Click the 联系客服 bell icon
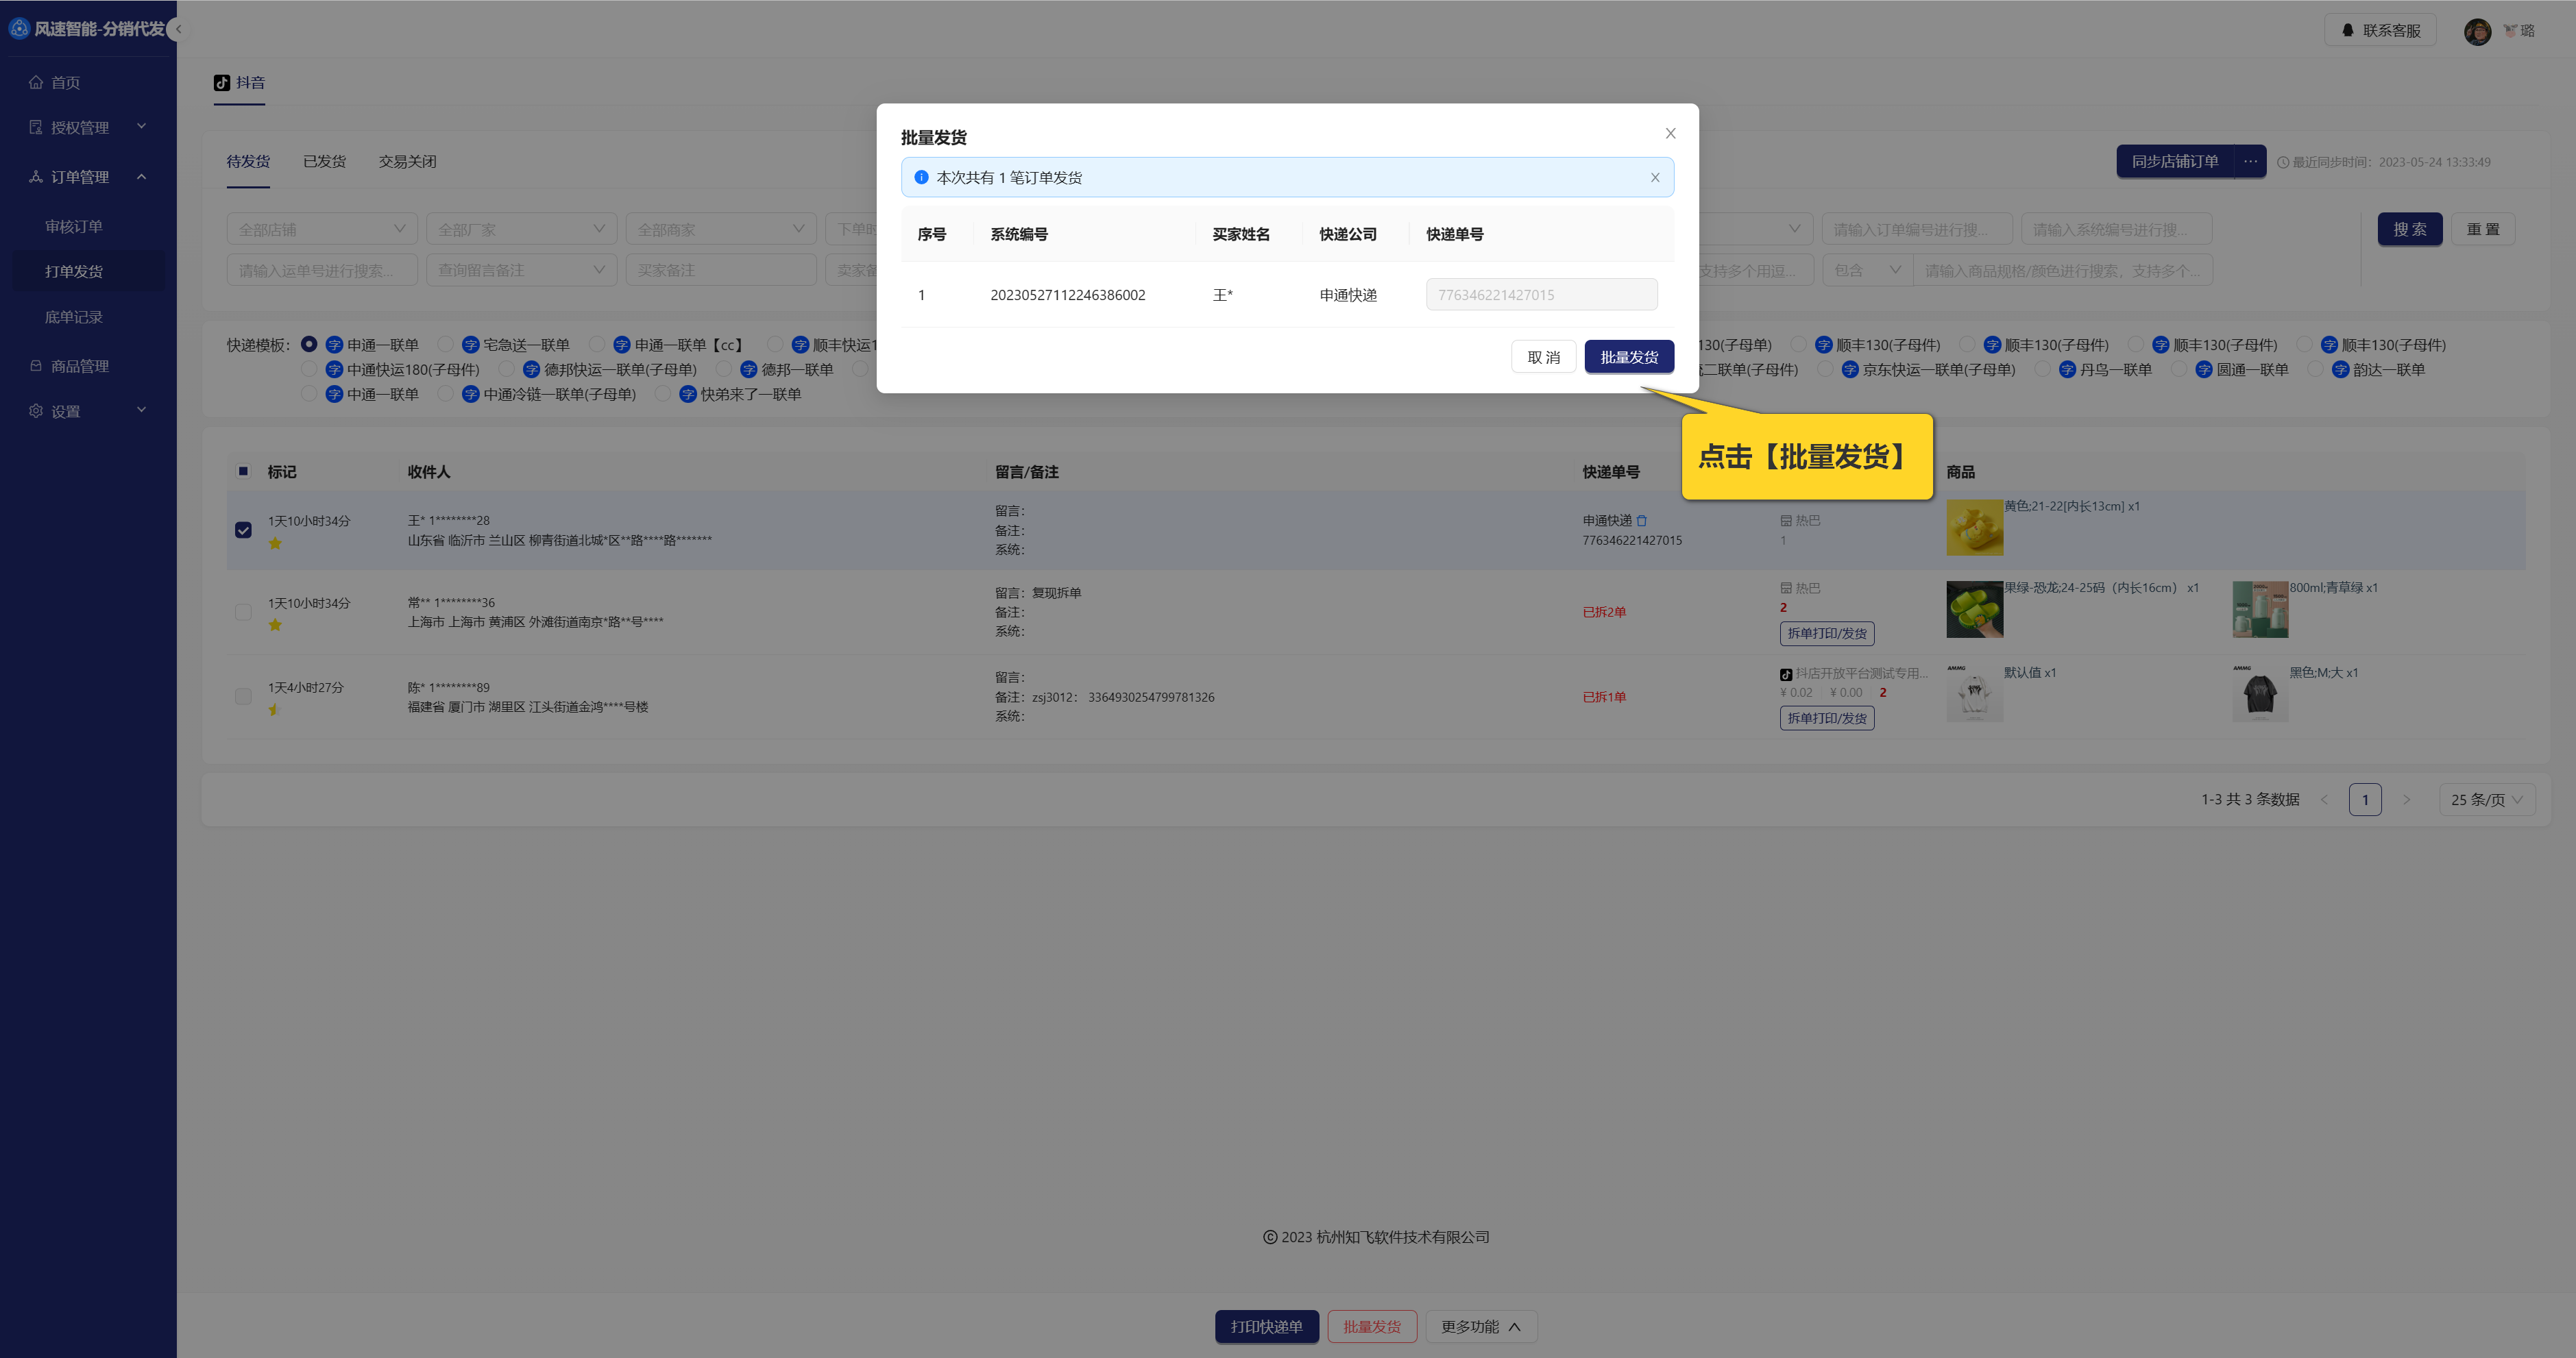The image size is (2576, 1358). pyautogui.click(x=2347, y=31)
